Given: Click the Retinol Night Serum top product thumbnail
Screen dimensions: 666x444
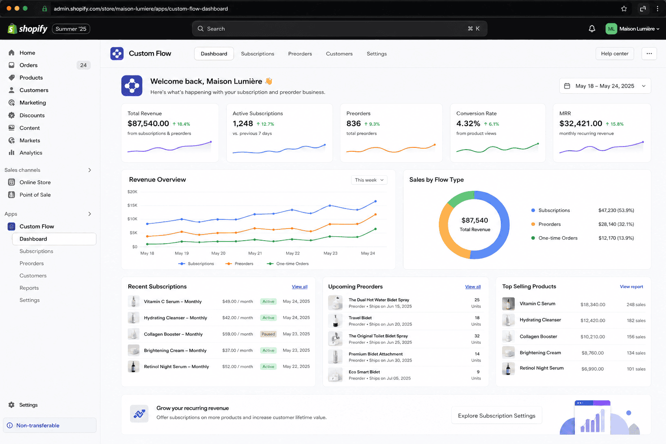Looking at the screenshot, I should (508, 369).
